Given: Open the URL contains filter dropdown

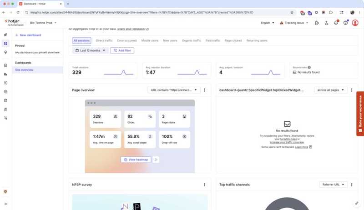Looking at the screenshot, I should tap(174, 90).
